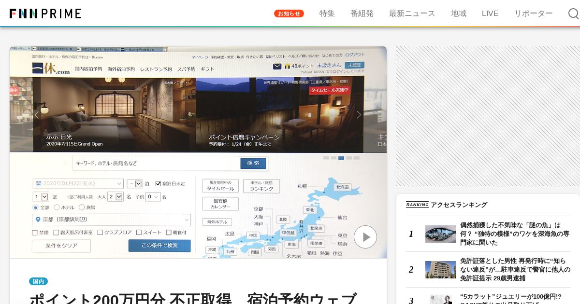Select the アクセスランキング heading
The width and height of the screenshot is (580, 304).
tap(459, 205)
